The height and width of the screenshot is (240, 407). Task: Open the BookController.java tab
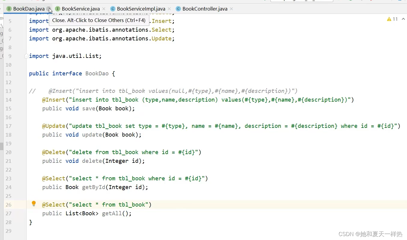[205, 9]
